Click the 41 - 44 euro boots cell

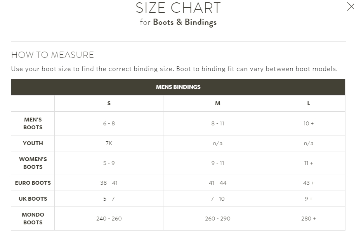(217, 183)
